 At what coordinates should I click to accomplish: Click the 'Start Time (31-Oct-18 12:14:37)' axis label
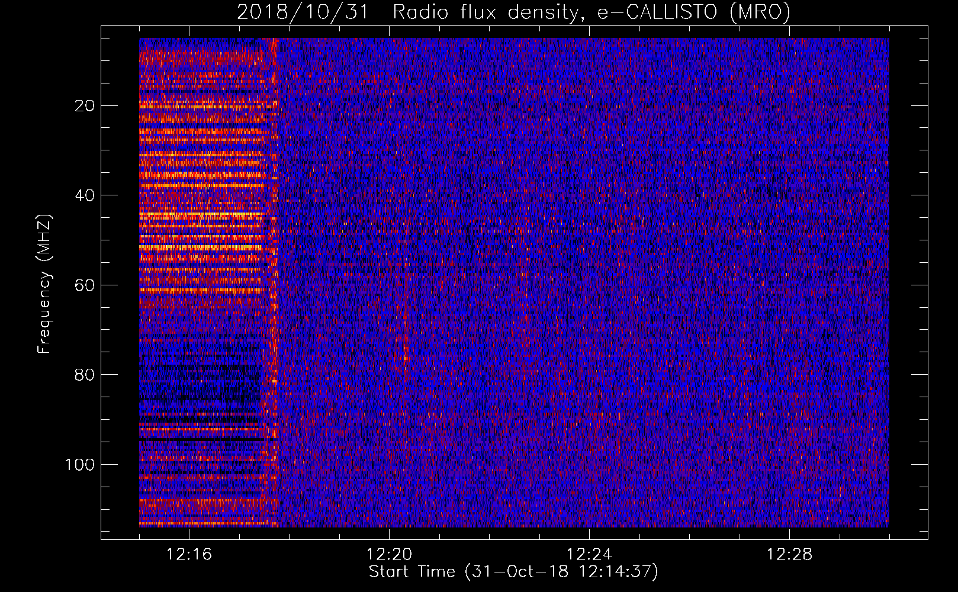513,572
